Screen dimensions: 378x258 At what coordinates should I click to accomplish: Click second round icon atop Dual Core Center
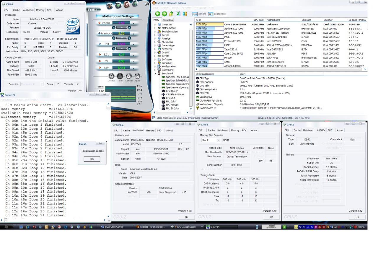(x=118, y=5)
